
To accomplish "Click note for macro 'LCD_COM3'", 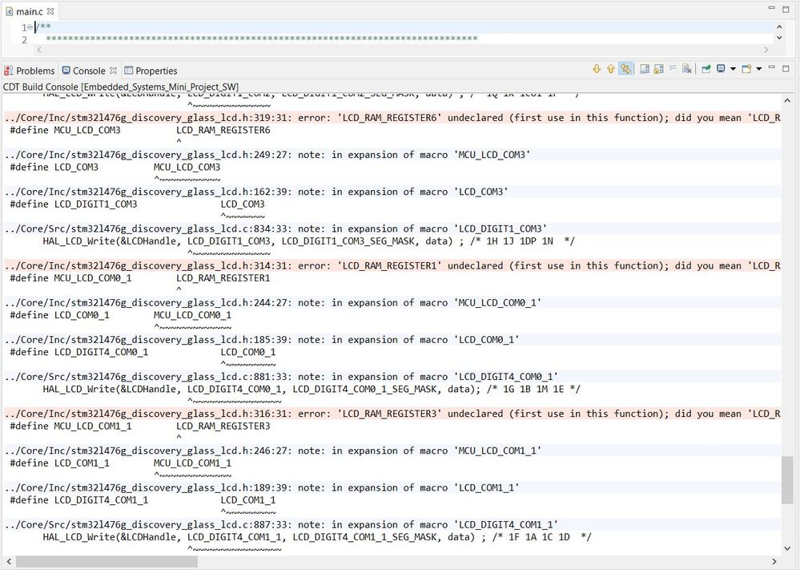I will coord(256,192).
